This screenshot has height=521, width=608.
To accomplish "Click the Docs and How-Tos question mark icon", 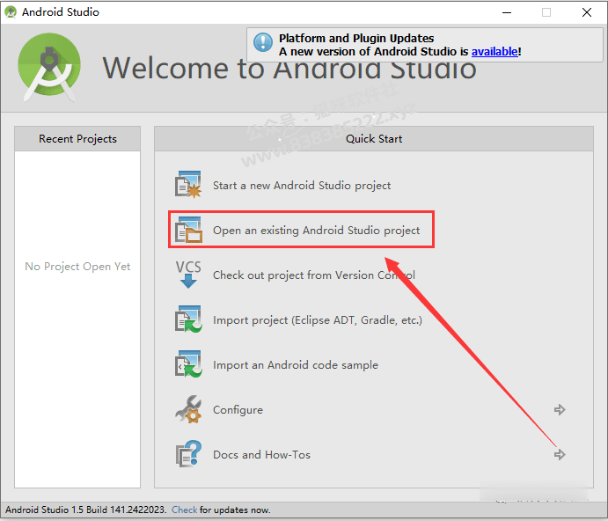I will tap(188, 454).
